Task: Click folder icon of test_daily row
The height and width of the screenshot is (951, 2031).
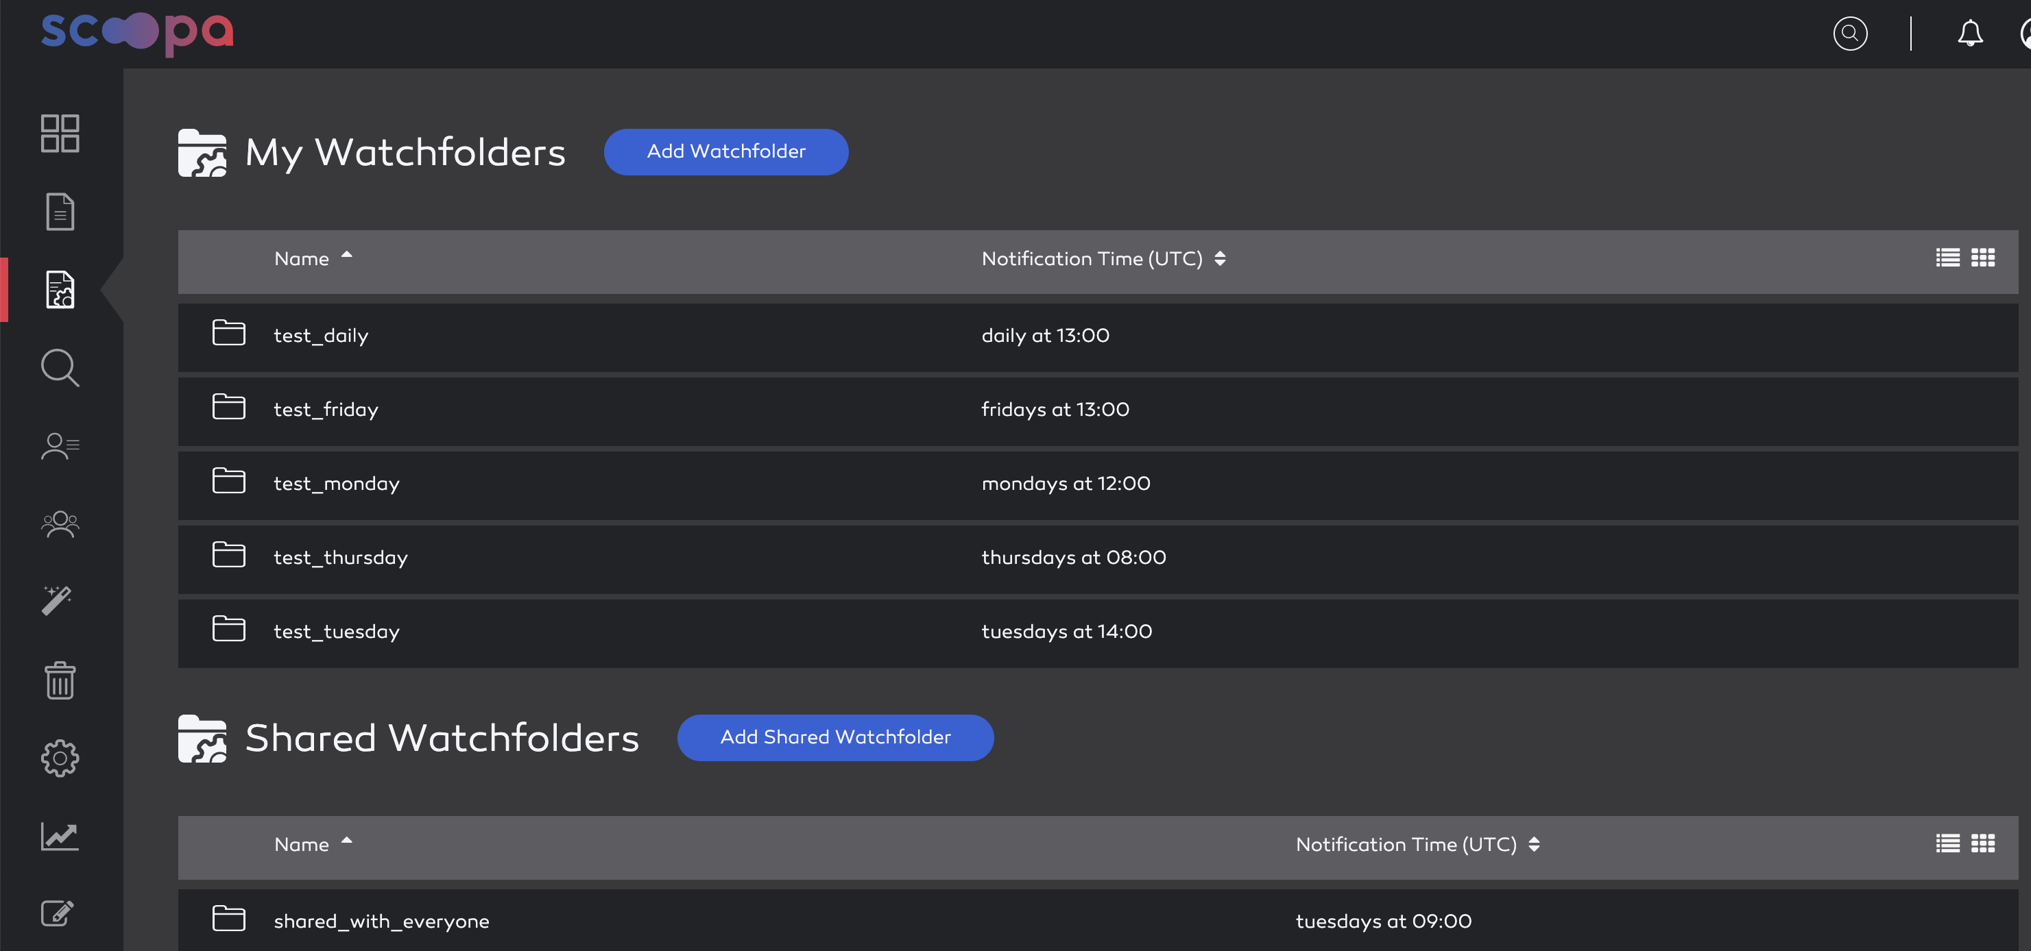Action: 228,332
